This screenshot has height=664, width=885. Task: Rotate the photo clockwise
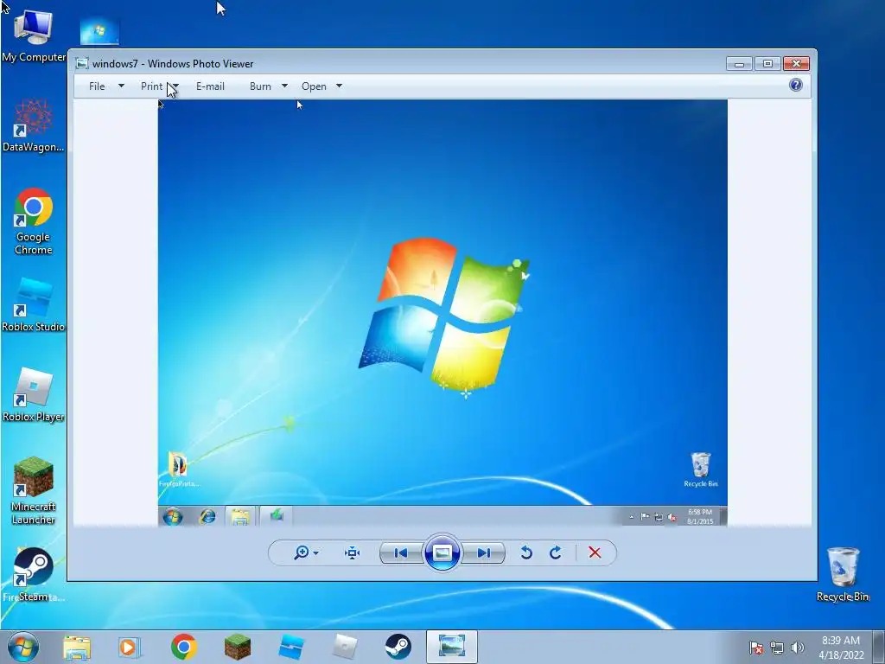(x=556, y=552)
